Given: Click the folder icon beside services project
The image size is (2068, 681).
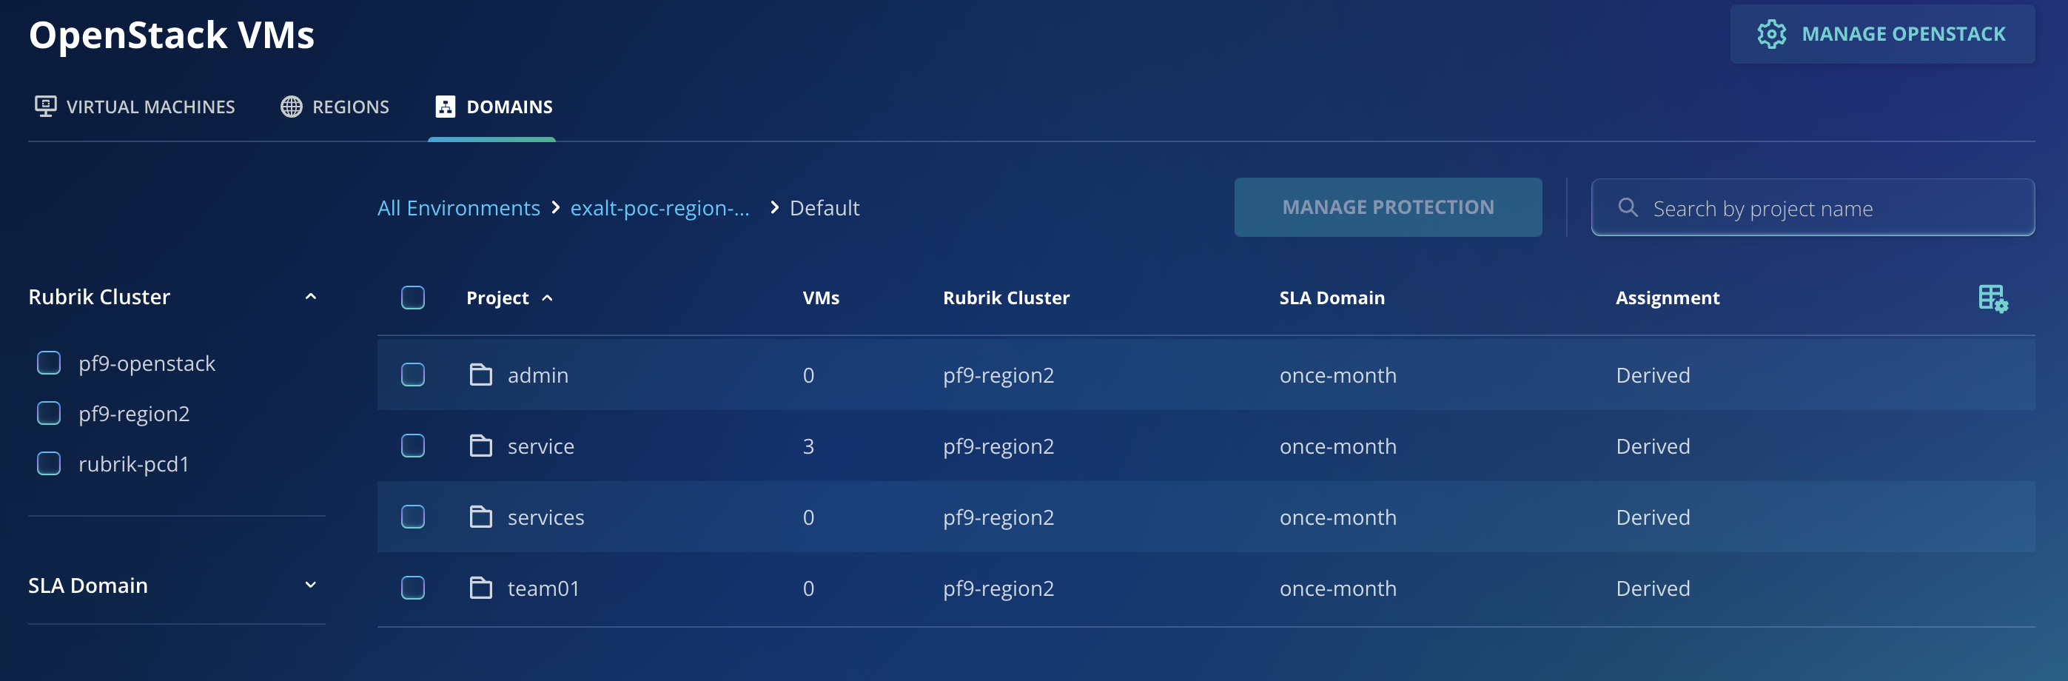Looking at the screenshot, I should click(x=480, y=517).
